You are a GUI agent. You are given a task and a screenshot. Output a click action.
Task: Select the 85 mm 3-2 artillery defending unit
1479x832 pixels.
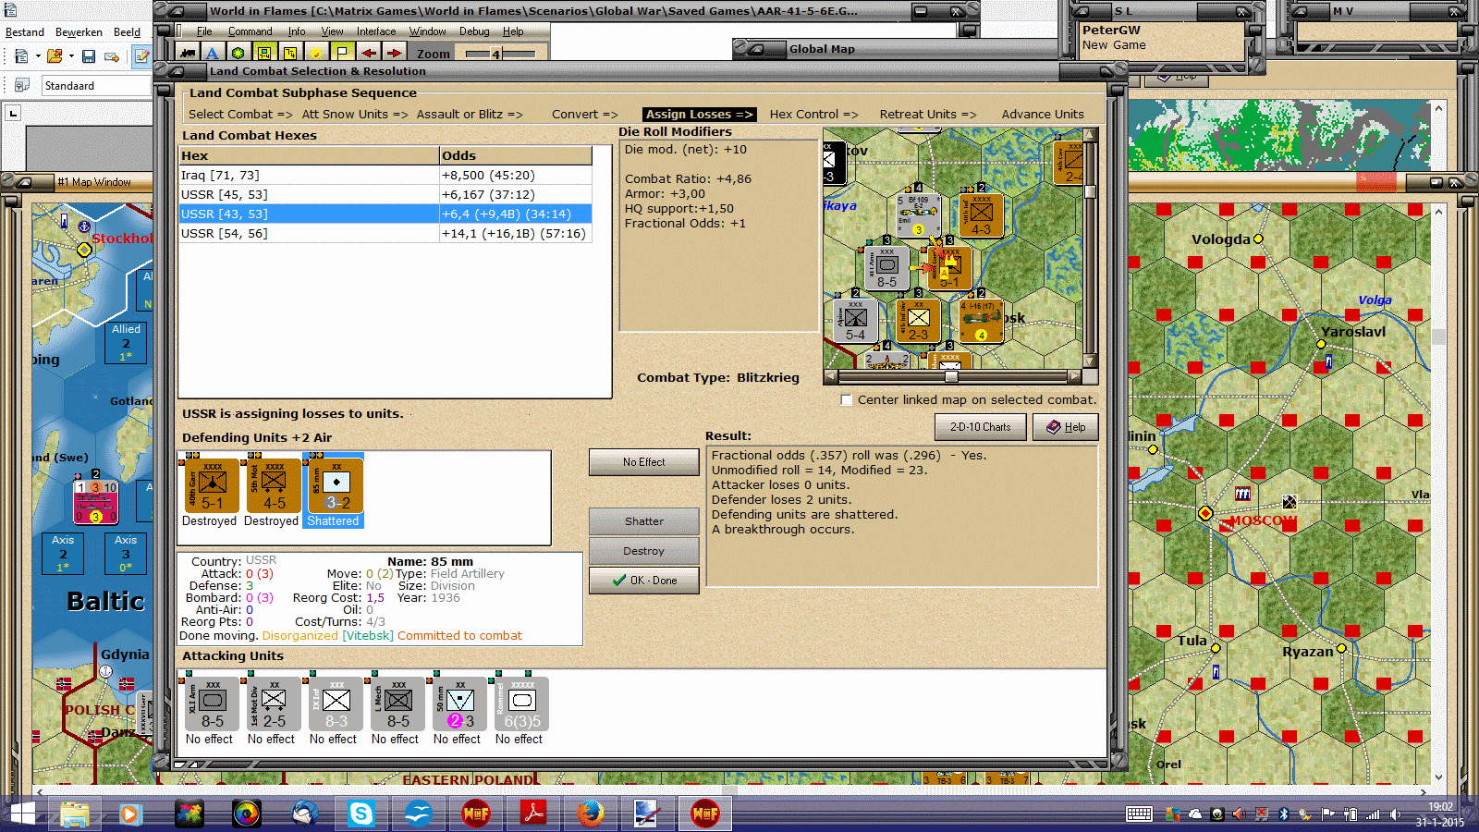point(334,485)
